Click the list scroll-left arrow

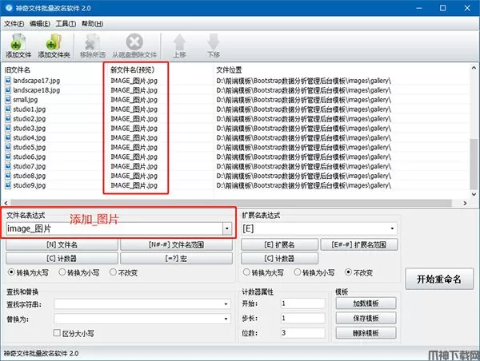pos(6,203)
